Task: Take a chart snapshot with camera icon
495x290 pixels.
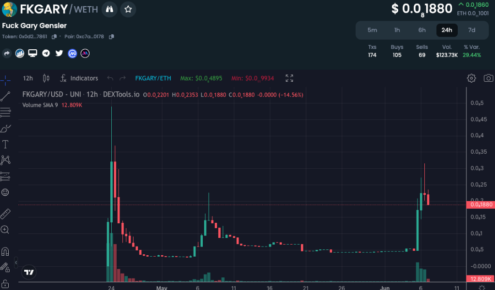Action: [x=488, y=78]
